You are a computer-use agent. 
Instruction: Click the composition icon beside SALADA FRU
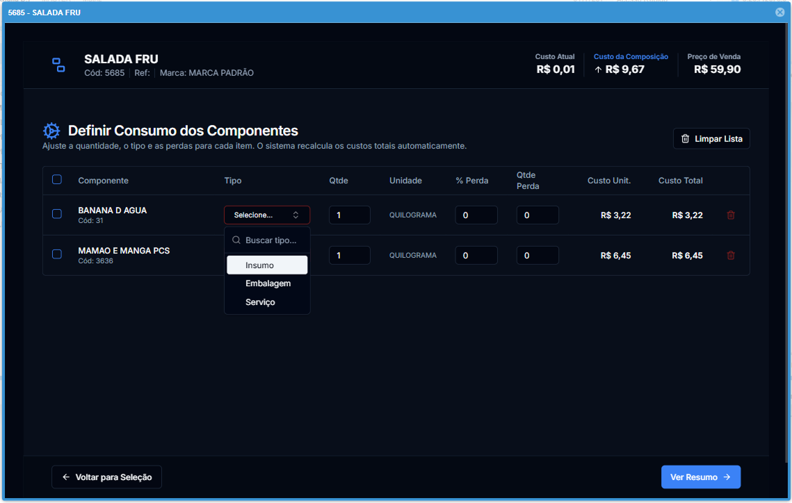59,65
